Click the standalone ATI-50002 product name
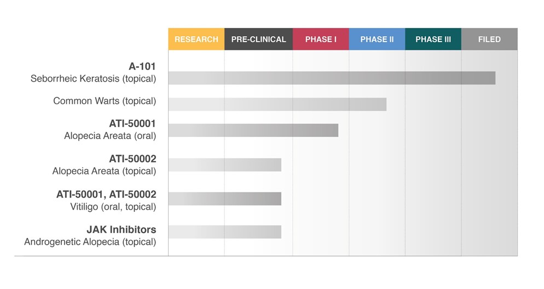 (x=132, y=159)
